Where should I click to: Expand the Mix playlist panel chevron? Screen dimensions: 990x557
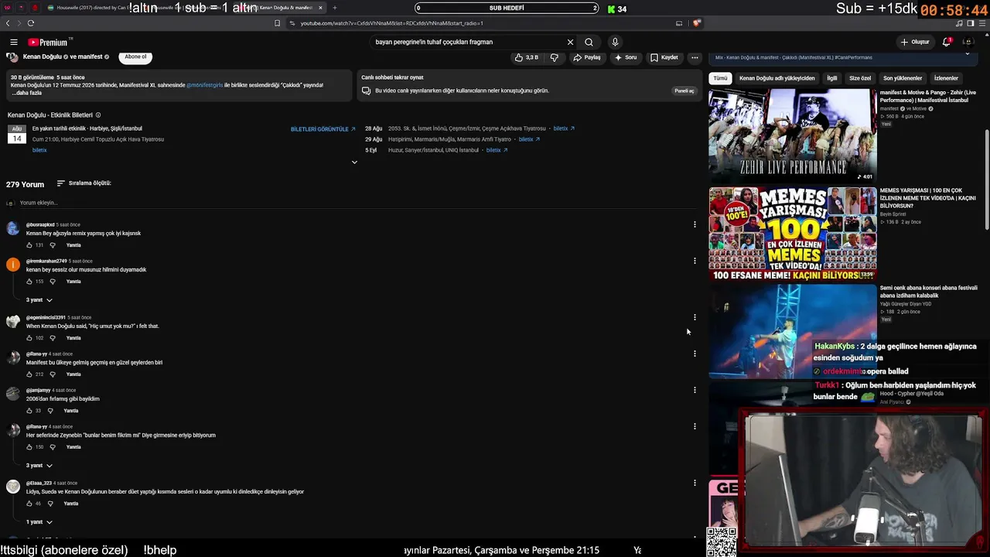[x=967, y=53]
